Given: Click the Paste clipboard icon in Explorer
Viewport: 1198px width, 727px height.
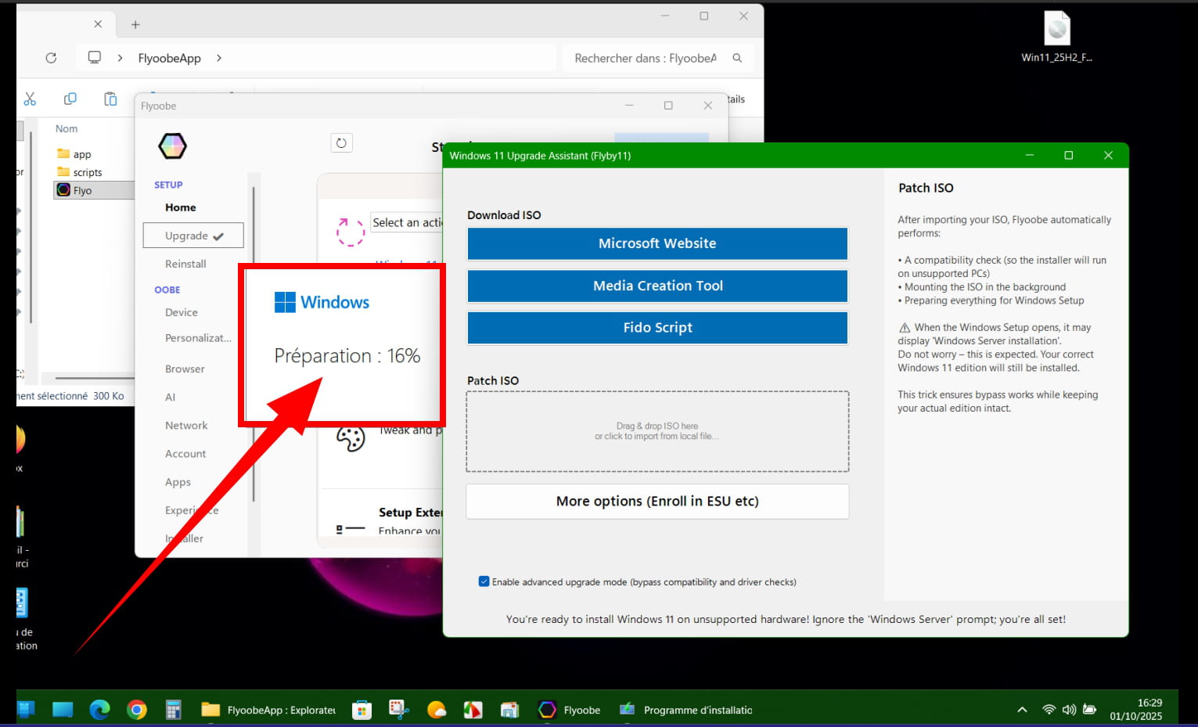Looking at the screenshot, I should [x=110, y=99].
